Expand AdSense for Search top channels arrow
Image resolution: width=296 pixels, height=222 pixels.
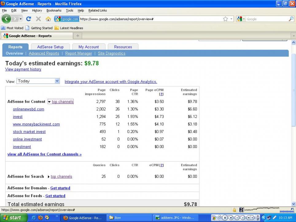(49, 177)
